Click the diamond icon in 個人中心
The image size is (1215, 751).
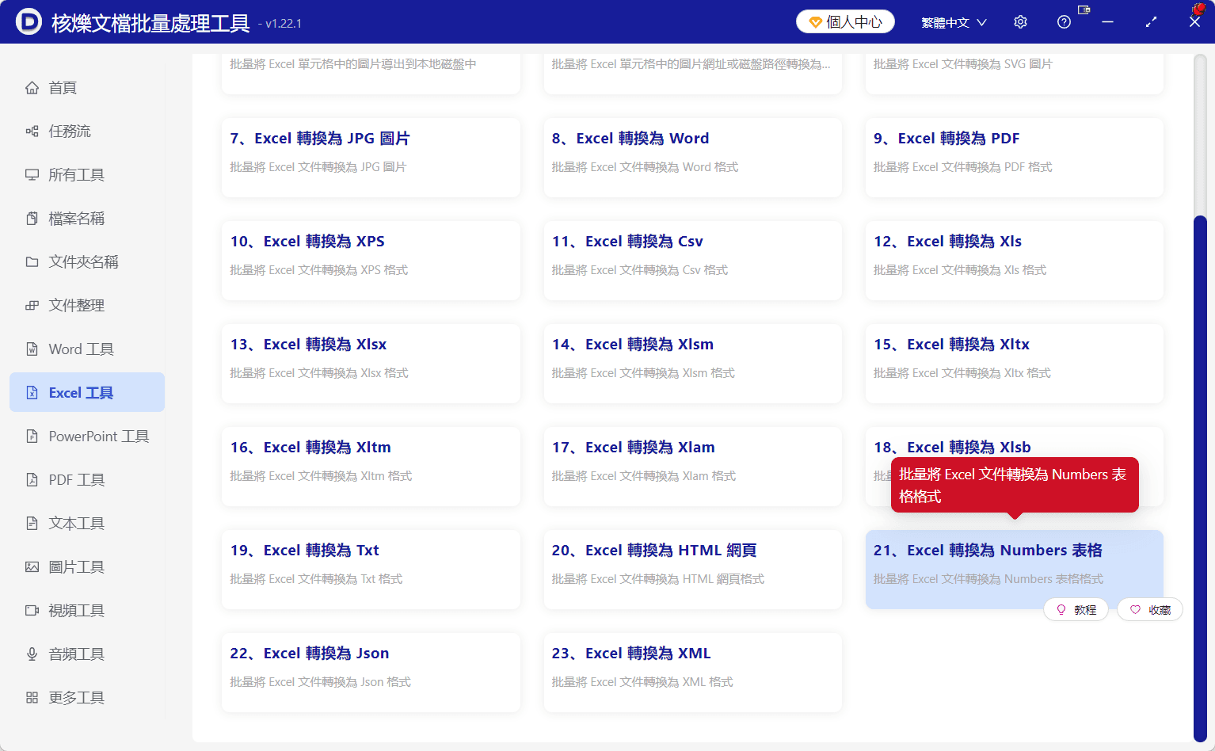pyautogui.click(x=815, y=22)
